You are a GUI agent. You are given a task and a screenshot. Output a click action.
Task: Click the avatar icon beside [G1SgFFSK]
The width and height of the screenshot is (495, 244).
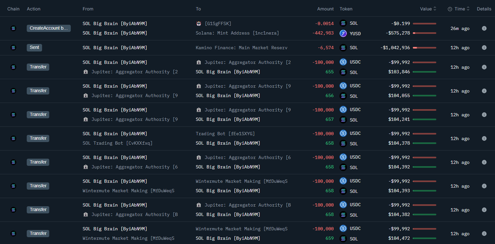click(198, 23)
